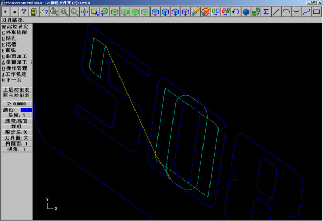Click the 刀具路径: prompt label
Screen dimensions: 323x221
click(x=13, y=20)
